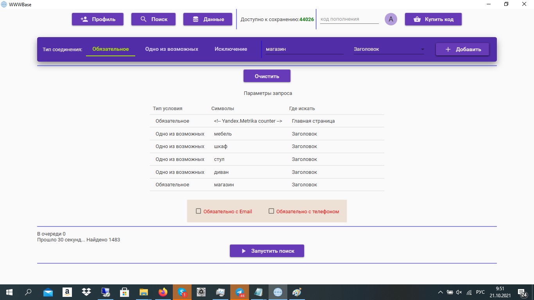This screenshot has width=534, height=300.
Task: Switch the РУС keyboard language
Action: point(480,292)
